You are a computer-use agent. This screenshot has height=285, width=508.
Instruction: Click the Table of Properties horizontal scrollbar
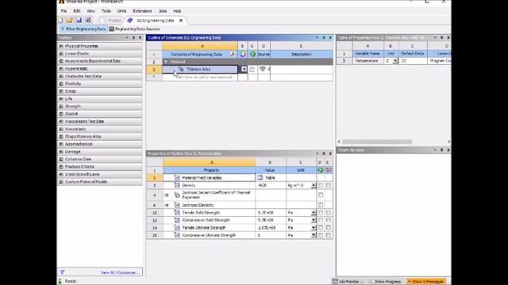click(377, 142)
